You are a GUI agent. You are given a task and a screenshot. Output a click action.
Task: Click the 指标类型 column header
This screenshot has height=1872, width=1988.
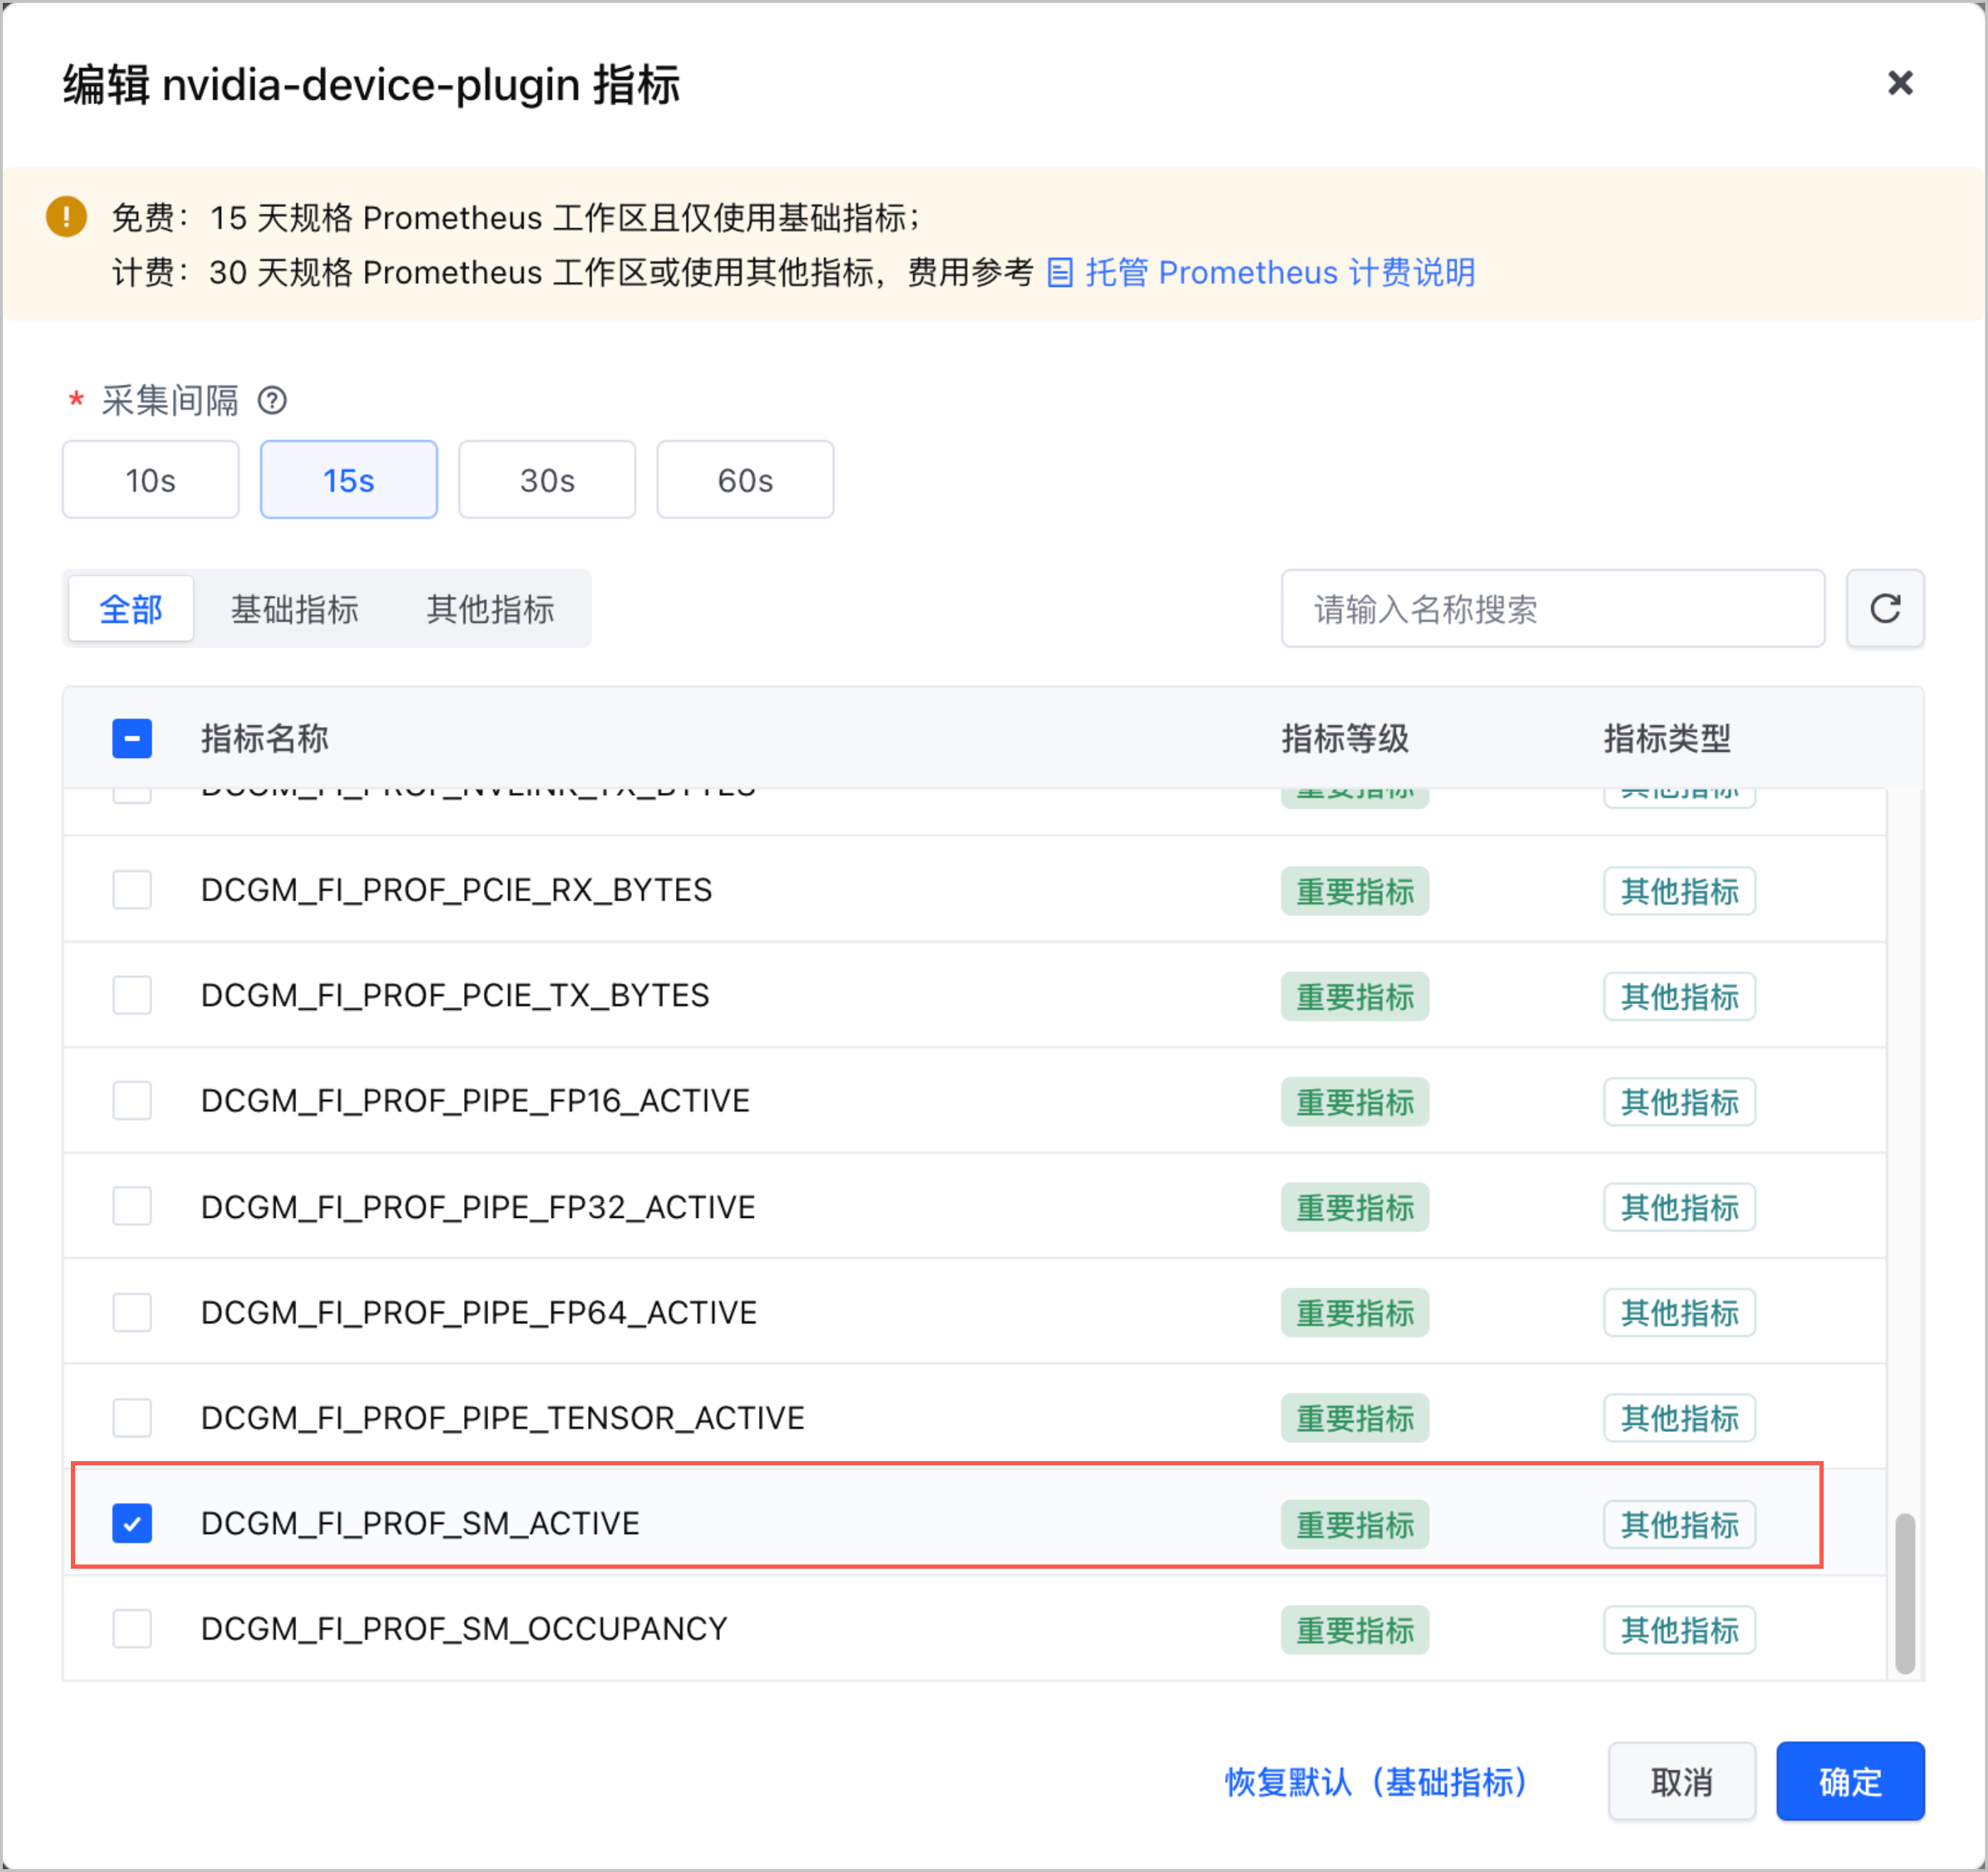pyautogui.click(x=1667, y=739)
